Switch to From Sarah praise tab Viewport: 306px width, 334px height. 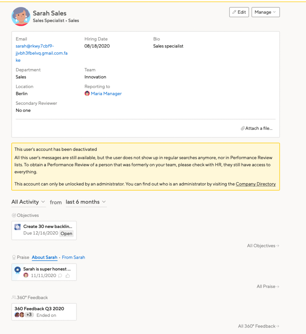coord(73,257)
